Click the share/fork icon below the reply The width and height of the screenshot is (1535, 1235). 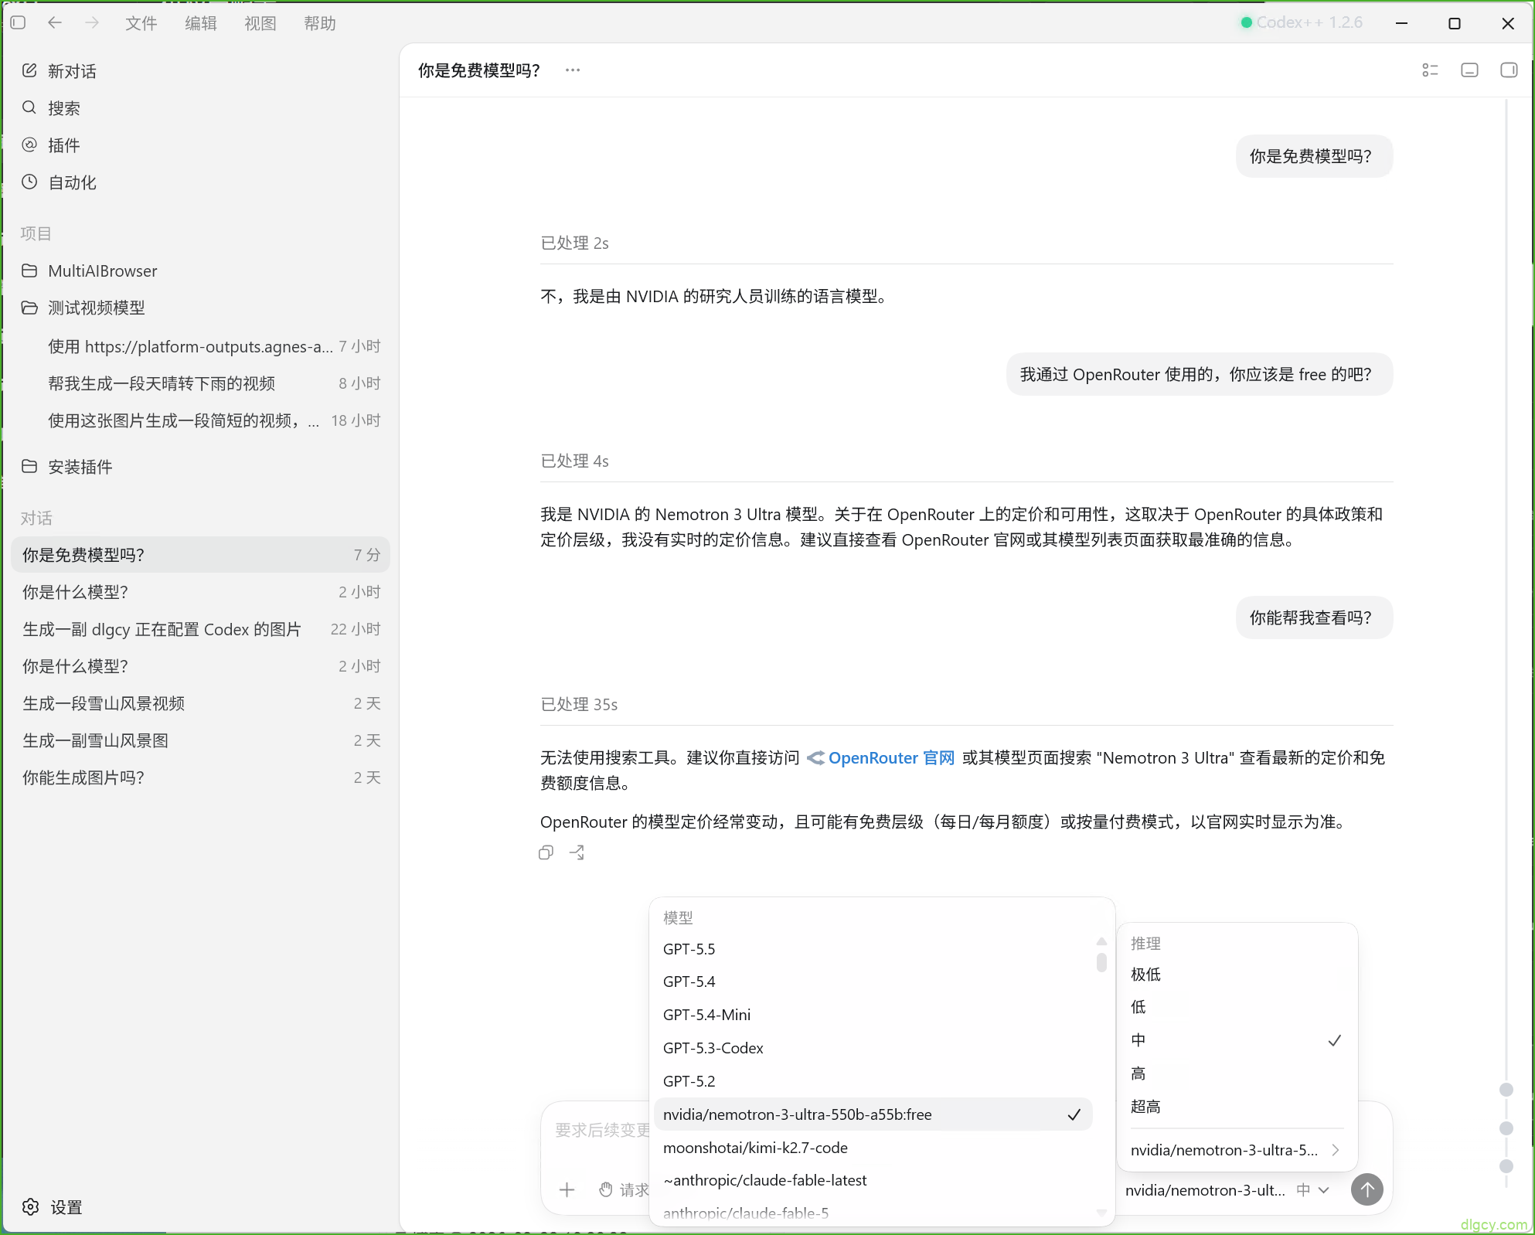click(x=577, y=852)
